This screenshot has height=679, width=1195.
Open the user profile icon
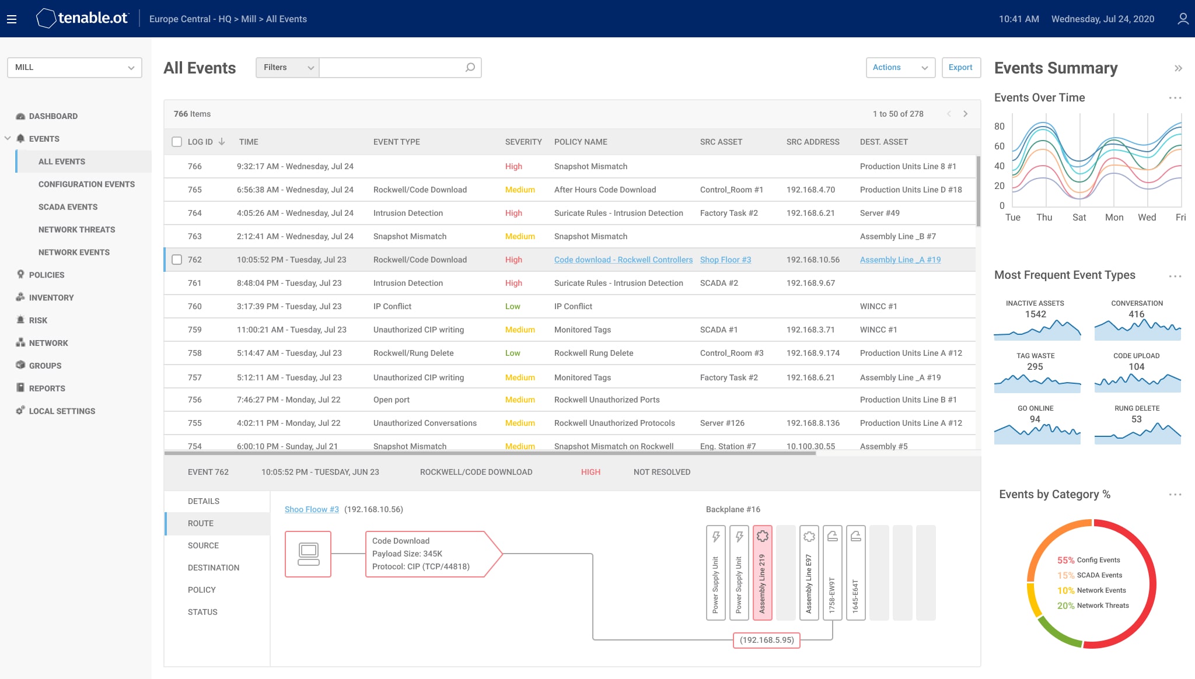[1183, 19]
